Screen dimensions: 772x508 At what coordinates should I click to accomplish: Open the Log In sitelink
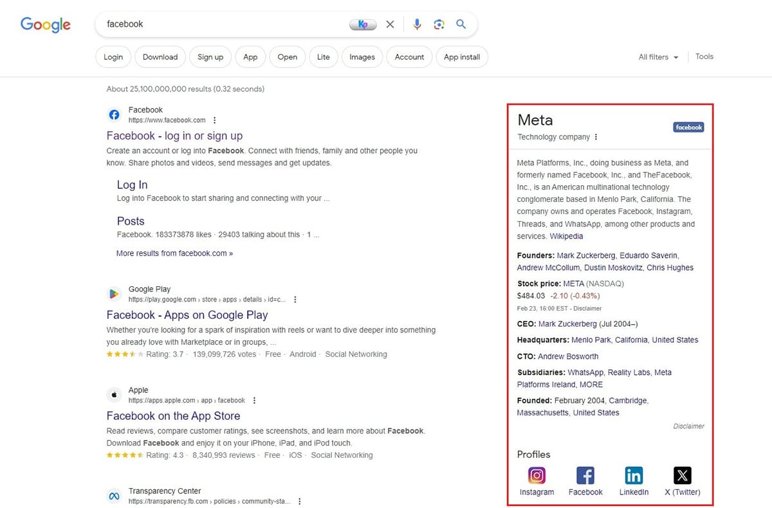(132, 185)
